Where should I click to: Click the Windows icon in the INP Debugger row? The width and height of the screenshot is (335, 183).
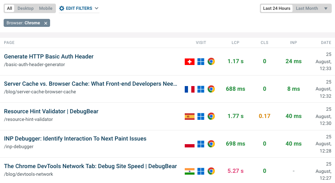tap(201, 144)
